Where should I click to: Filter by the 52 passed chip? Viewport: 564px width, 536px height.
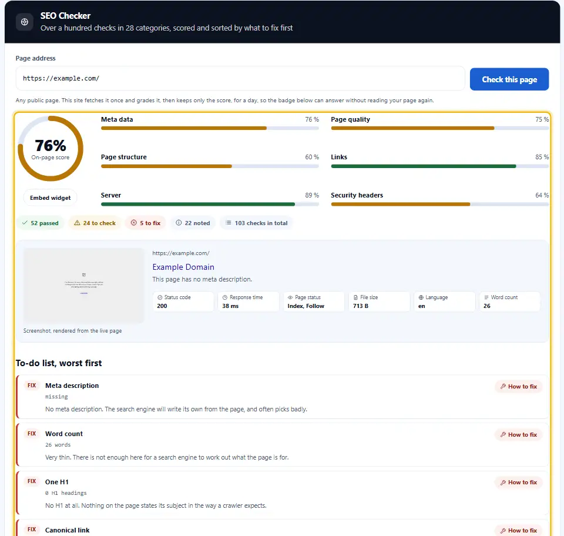tap(41, 223)
